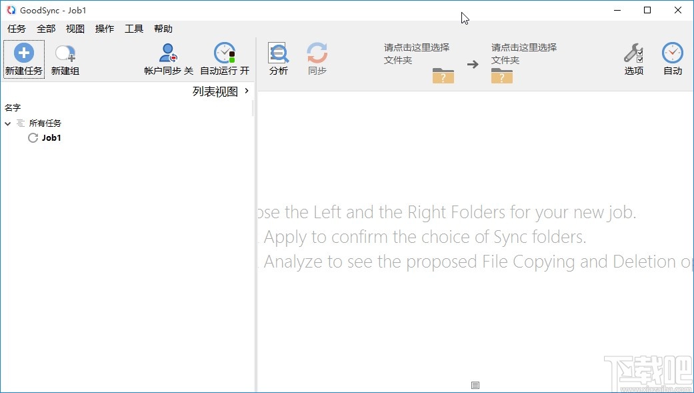Open the 视图 menu
The height and width of the screenshot is (393, 694).
click(75, 29)
